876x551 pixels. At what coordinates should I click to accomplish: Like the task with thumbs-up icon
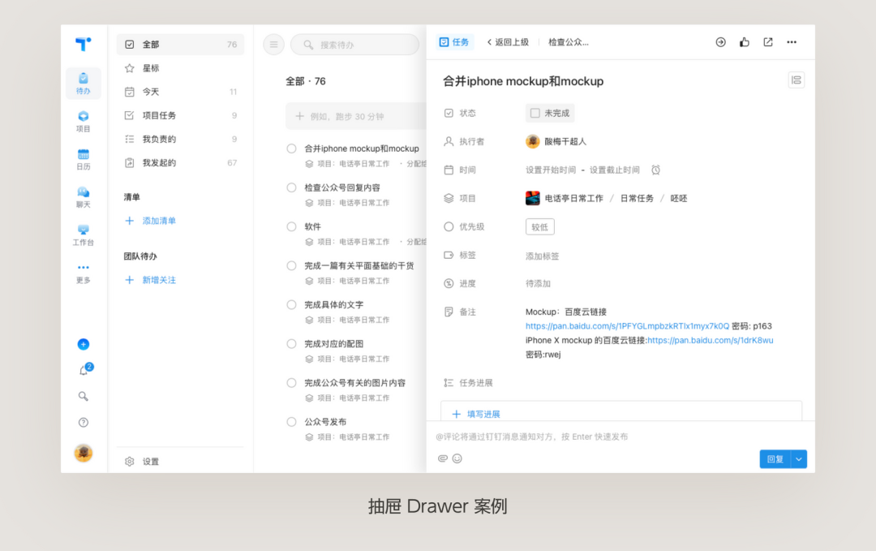(x=744, y=42)
